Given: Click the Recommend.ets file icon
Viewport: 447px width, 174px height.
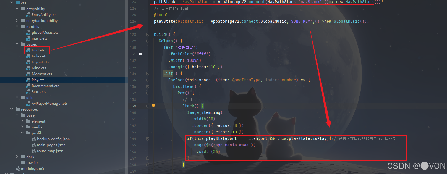Looking at the screenshot, I should click(x=28, y=86).
